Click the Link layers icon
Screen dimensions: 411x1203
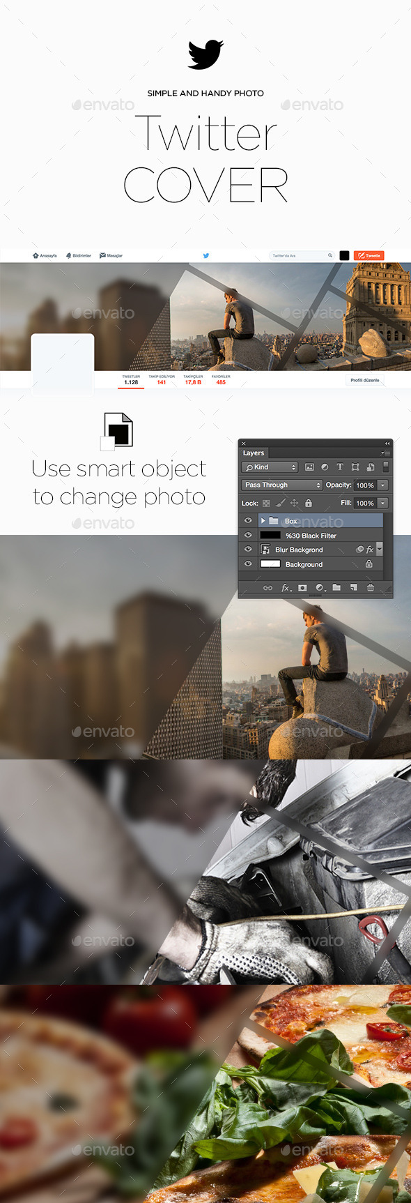pyautogui.click(x=267, y=588)
